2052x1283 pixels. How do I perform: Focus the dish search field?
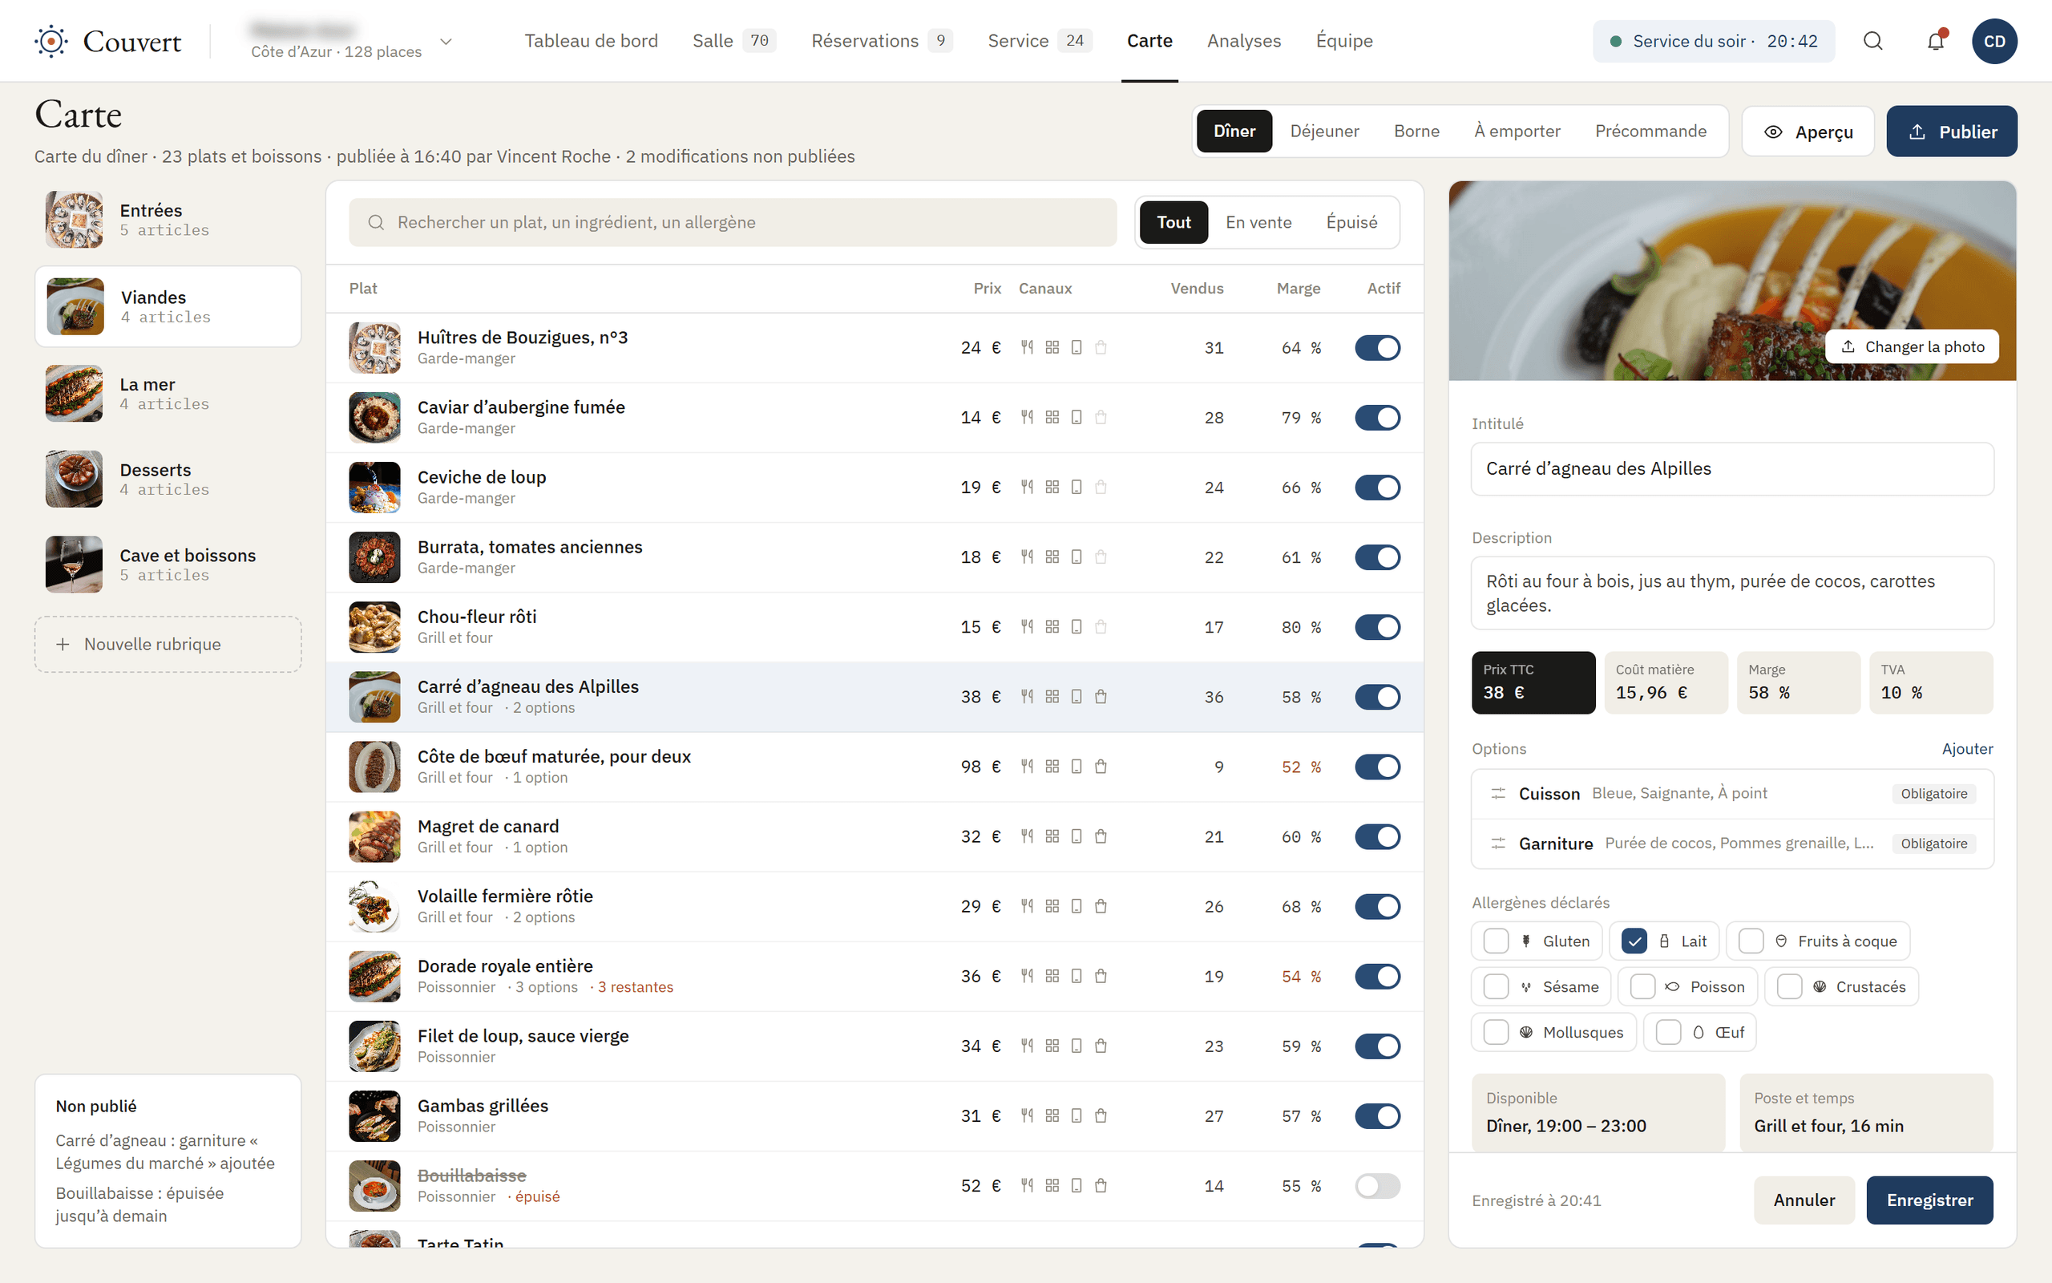733,222
